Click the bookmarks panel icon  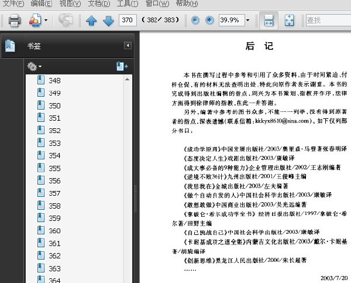10,46
